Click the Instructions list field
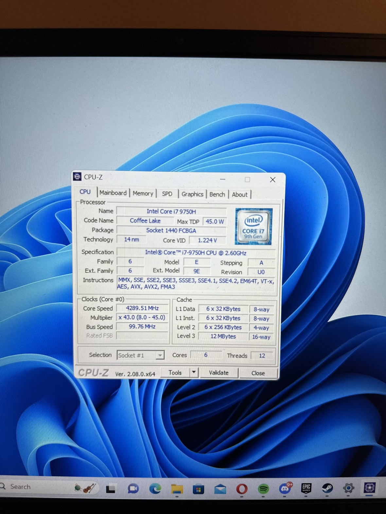Viewport: 386px width, 514px height. click(x=196, y=283)
